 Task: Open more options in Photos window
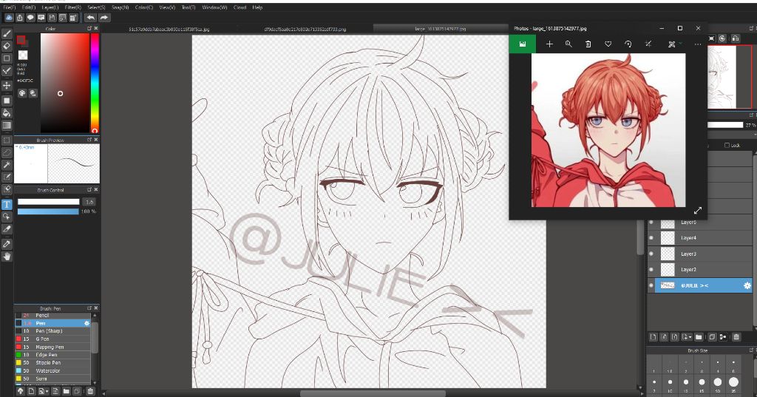(698, 44)
